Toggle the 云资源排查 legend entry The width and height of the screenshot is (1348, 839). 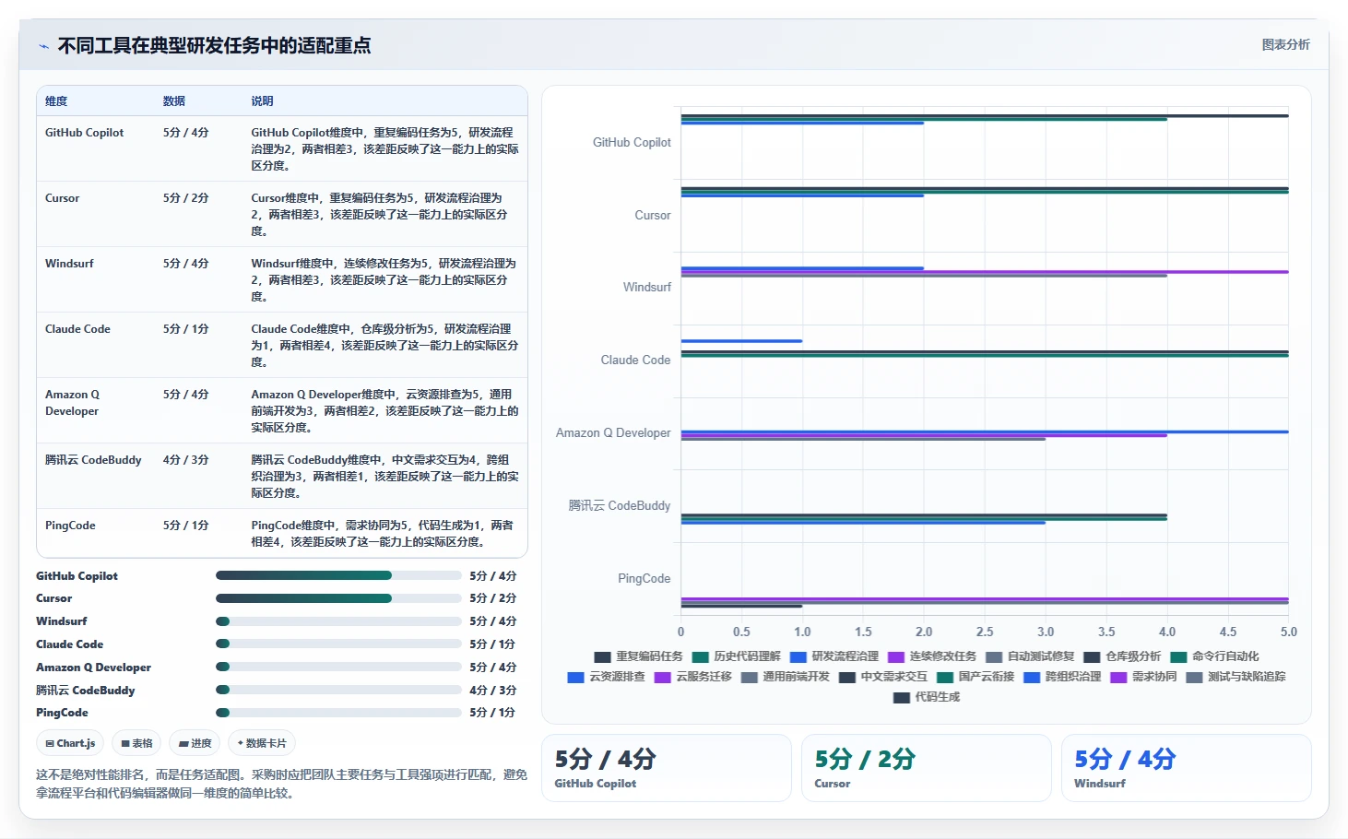(607, 677)
